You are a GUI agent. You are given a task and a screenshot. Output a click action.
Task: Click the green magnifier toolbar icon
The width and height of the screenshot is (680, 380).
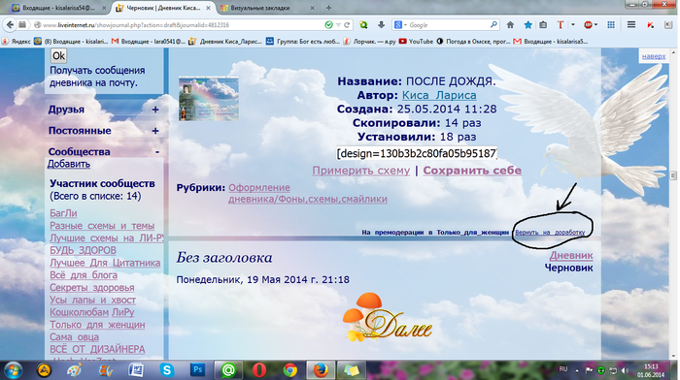click(363, 25)
